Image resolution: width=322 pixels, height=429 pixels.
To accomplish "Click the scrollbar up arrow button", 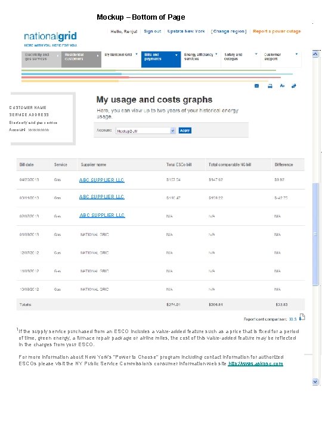I will (x=315, y=54).
